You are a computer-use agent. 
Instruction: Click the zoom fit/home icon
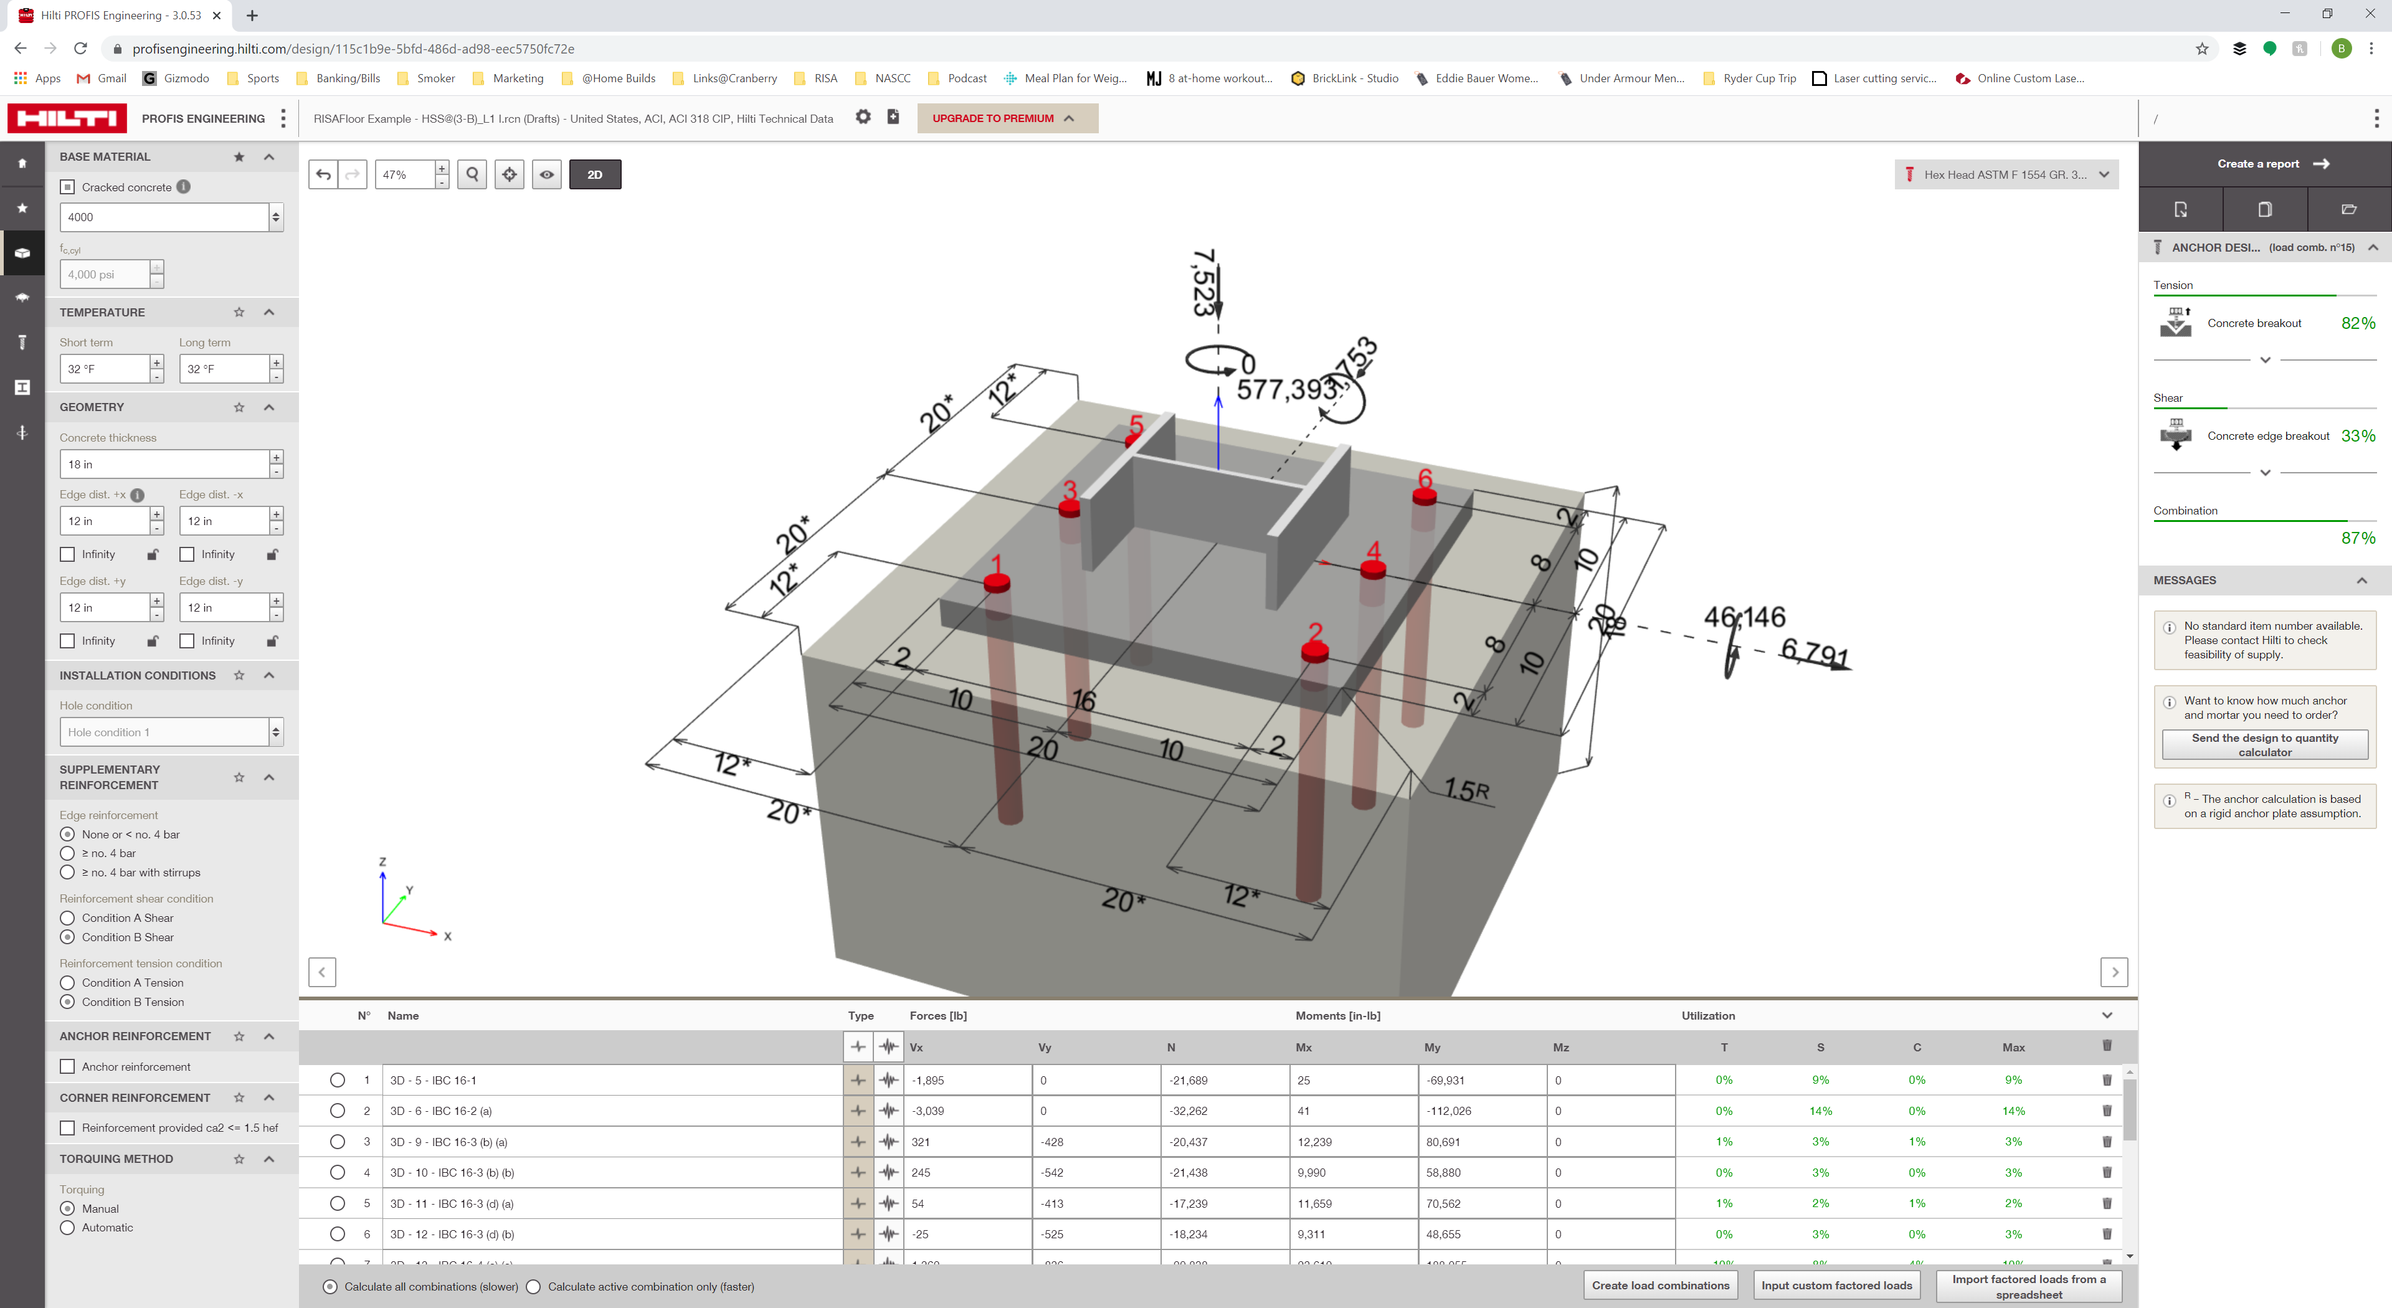click(x=509, y=174)
